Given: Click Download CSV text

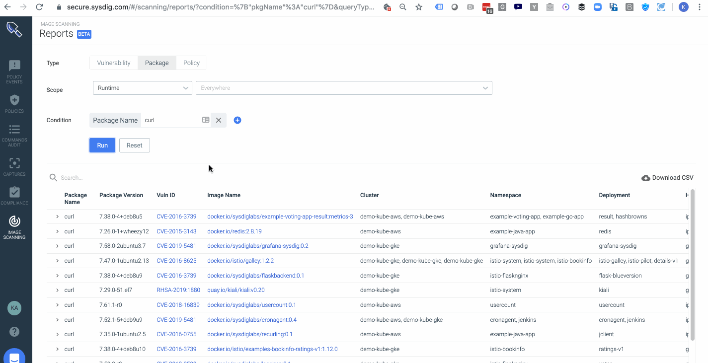Looking at the screenshot, I should (x=673, y=178).
